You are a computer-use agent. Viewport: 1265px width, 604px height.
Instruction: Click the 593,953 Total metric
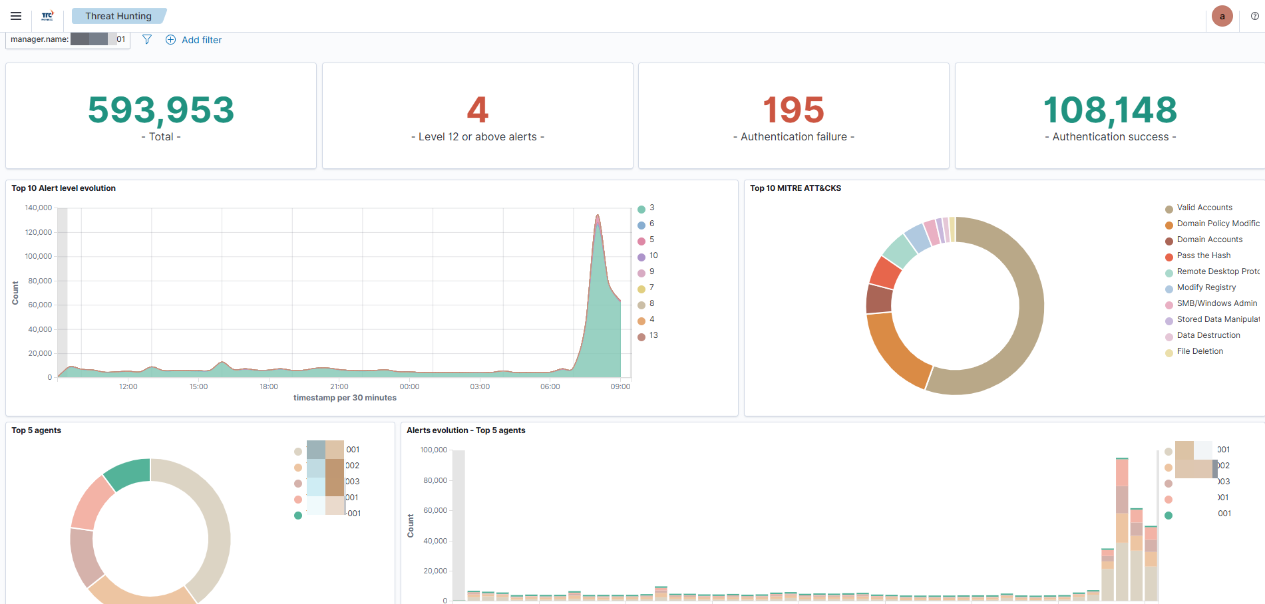[x=161, y=110]
